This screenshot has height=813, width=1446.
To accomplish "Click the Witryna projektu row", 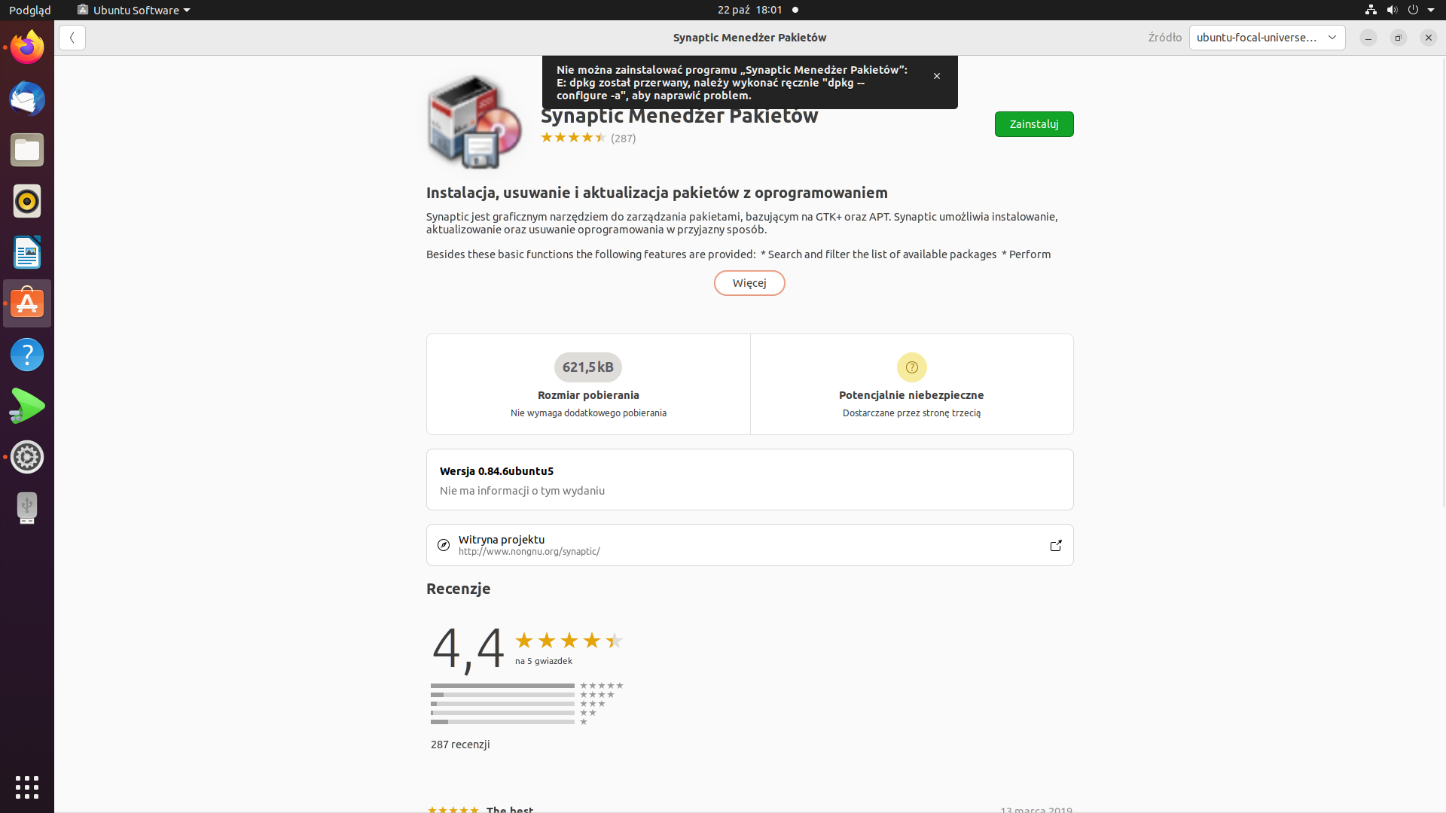I will coord(749,545).
